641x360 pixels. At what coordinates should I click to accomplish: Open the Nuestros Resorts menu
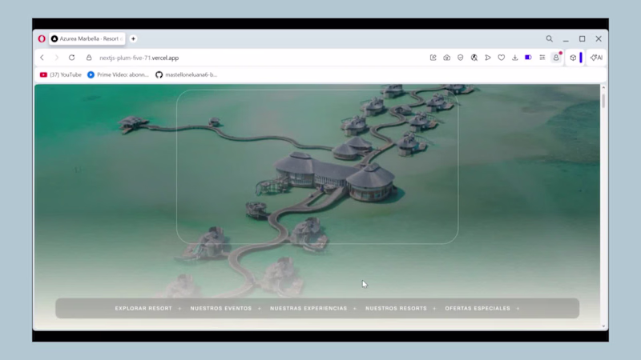(396, 308)
